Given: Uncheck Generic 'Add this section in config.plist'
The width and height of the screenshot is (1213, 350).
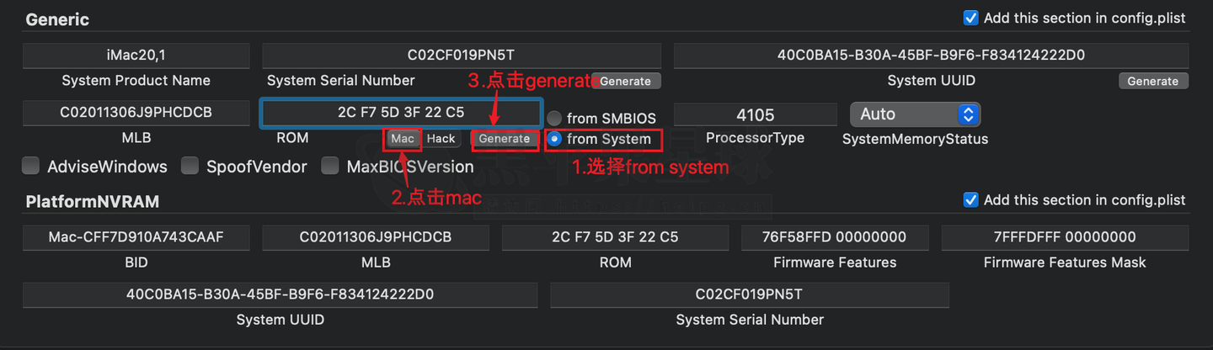Looking at the screenshot, I should pos(970,18).
